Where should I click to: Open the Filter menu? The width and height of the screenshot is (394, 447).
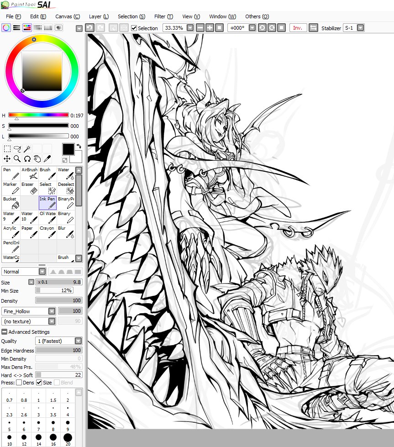pyautogui.click(x=163, y=16)
